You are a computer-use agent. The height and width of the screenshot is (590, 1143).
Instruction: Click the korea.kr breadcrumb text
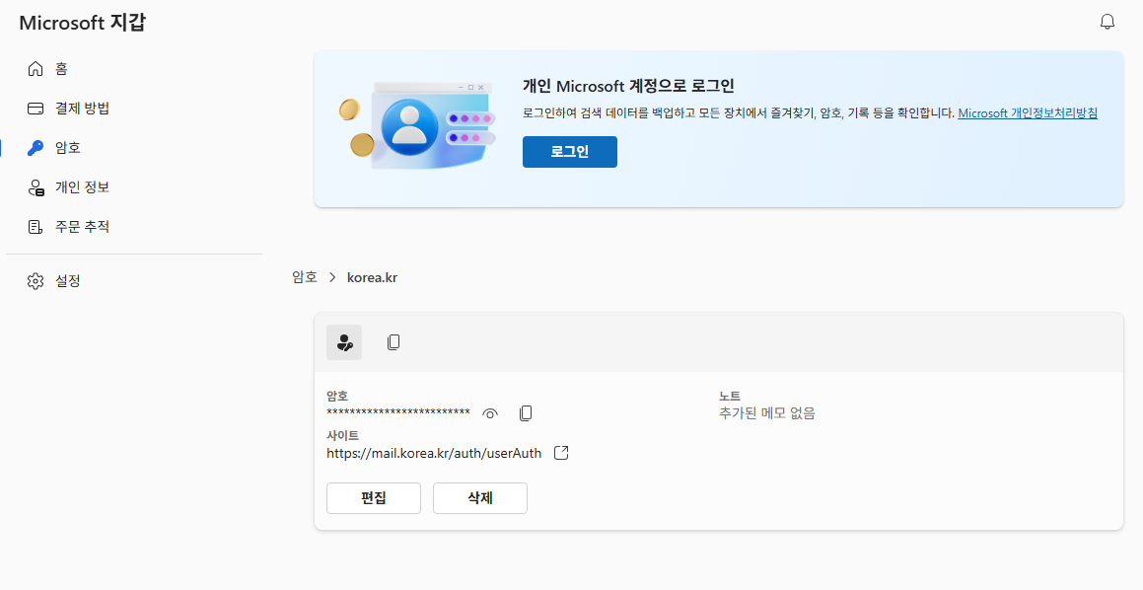(x=372, y=277)
